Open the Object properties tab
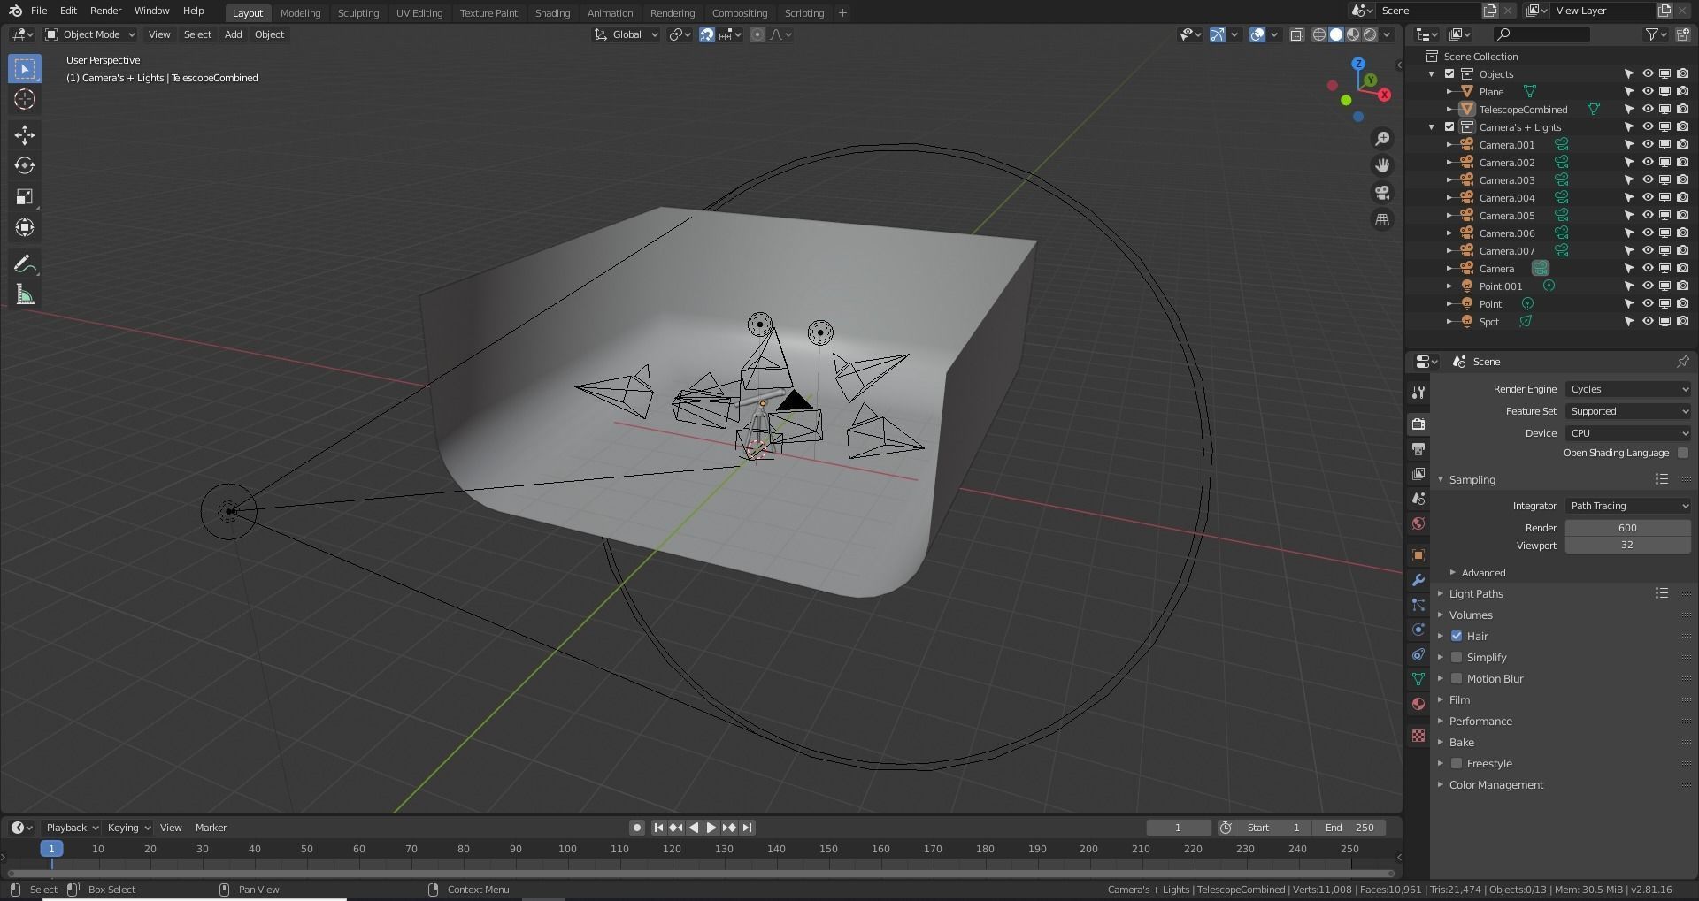The width and height of the screenshot is (1699, 901). click(1418, 555)
